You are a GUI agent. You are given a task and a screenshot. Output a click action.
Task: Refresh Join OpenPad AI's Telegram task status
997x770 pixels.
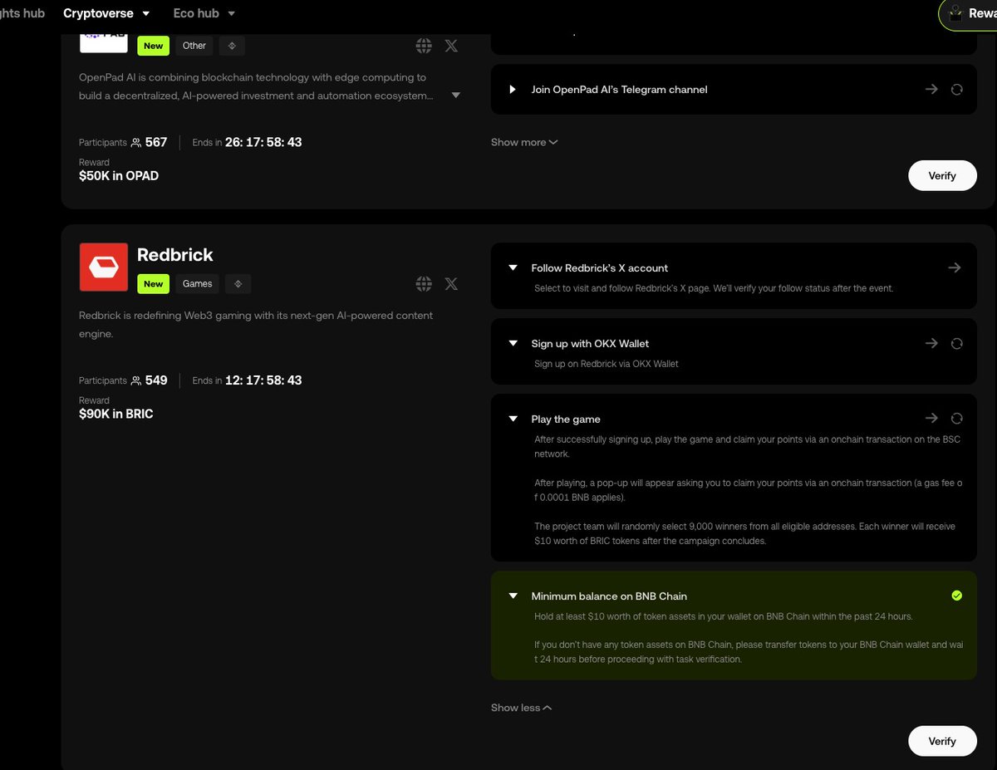[x=956, y=89]
